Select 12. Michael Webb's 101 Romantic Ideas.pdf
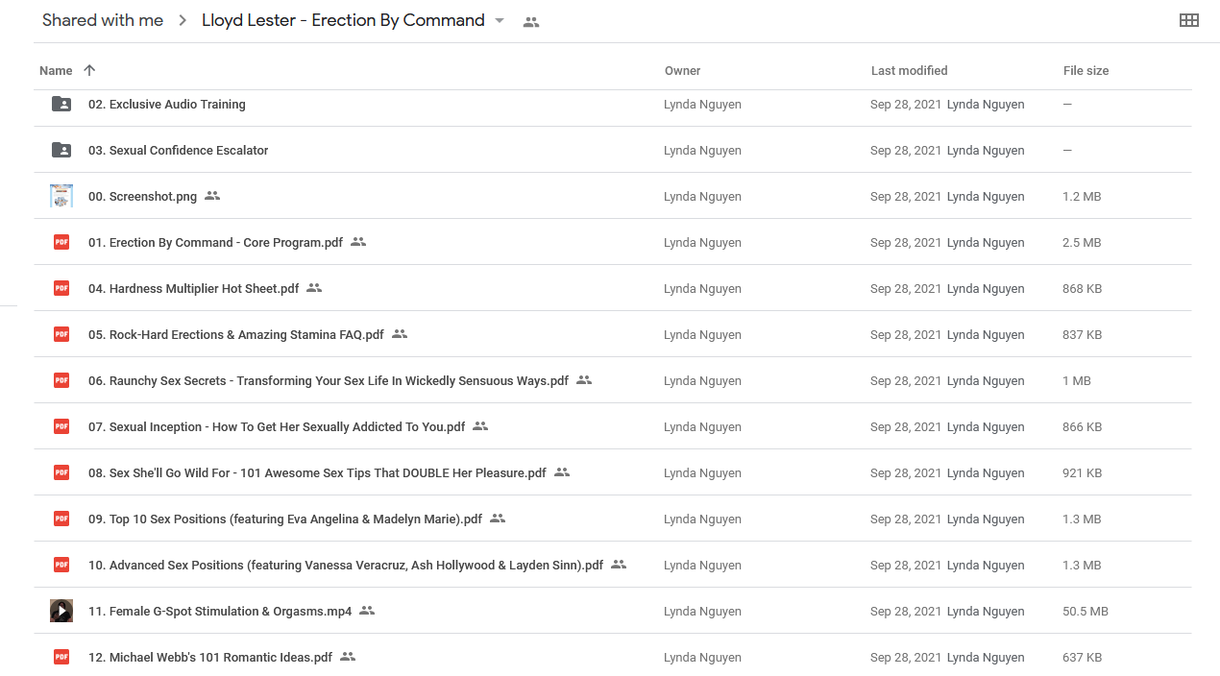 pos(210,657)
